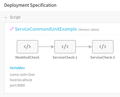Click the arrow between MeetAndCheck and ServiceCheck-1

click(x=46, y=47)
